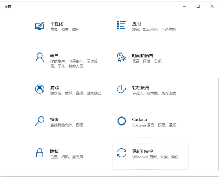The image size is (219, 177).
Task: Click '位置、相机、麦克风' privacy description
Action: coord(66,157)
